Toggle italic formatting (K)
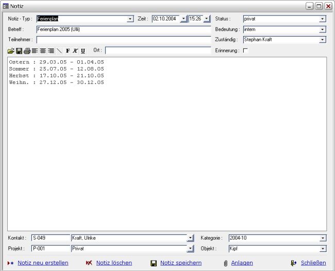Screen dimensions: 335x271 pyautogui.click(x=75, y=50)
